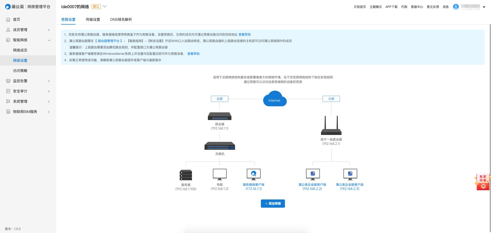The width and height of the screenshot is (491, 233).
Task: Open the 路由器管理平台 link
Action: click(x=109, y=41)
